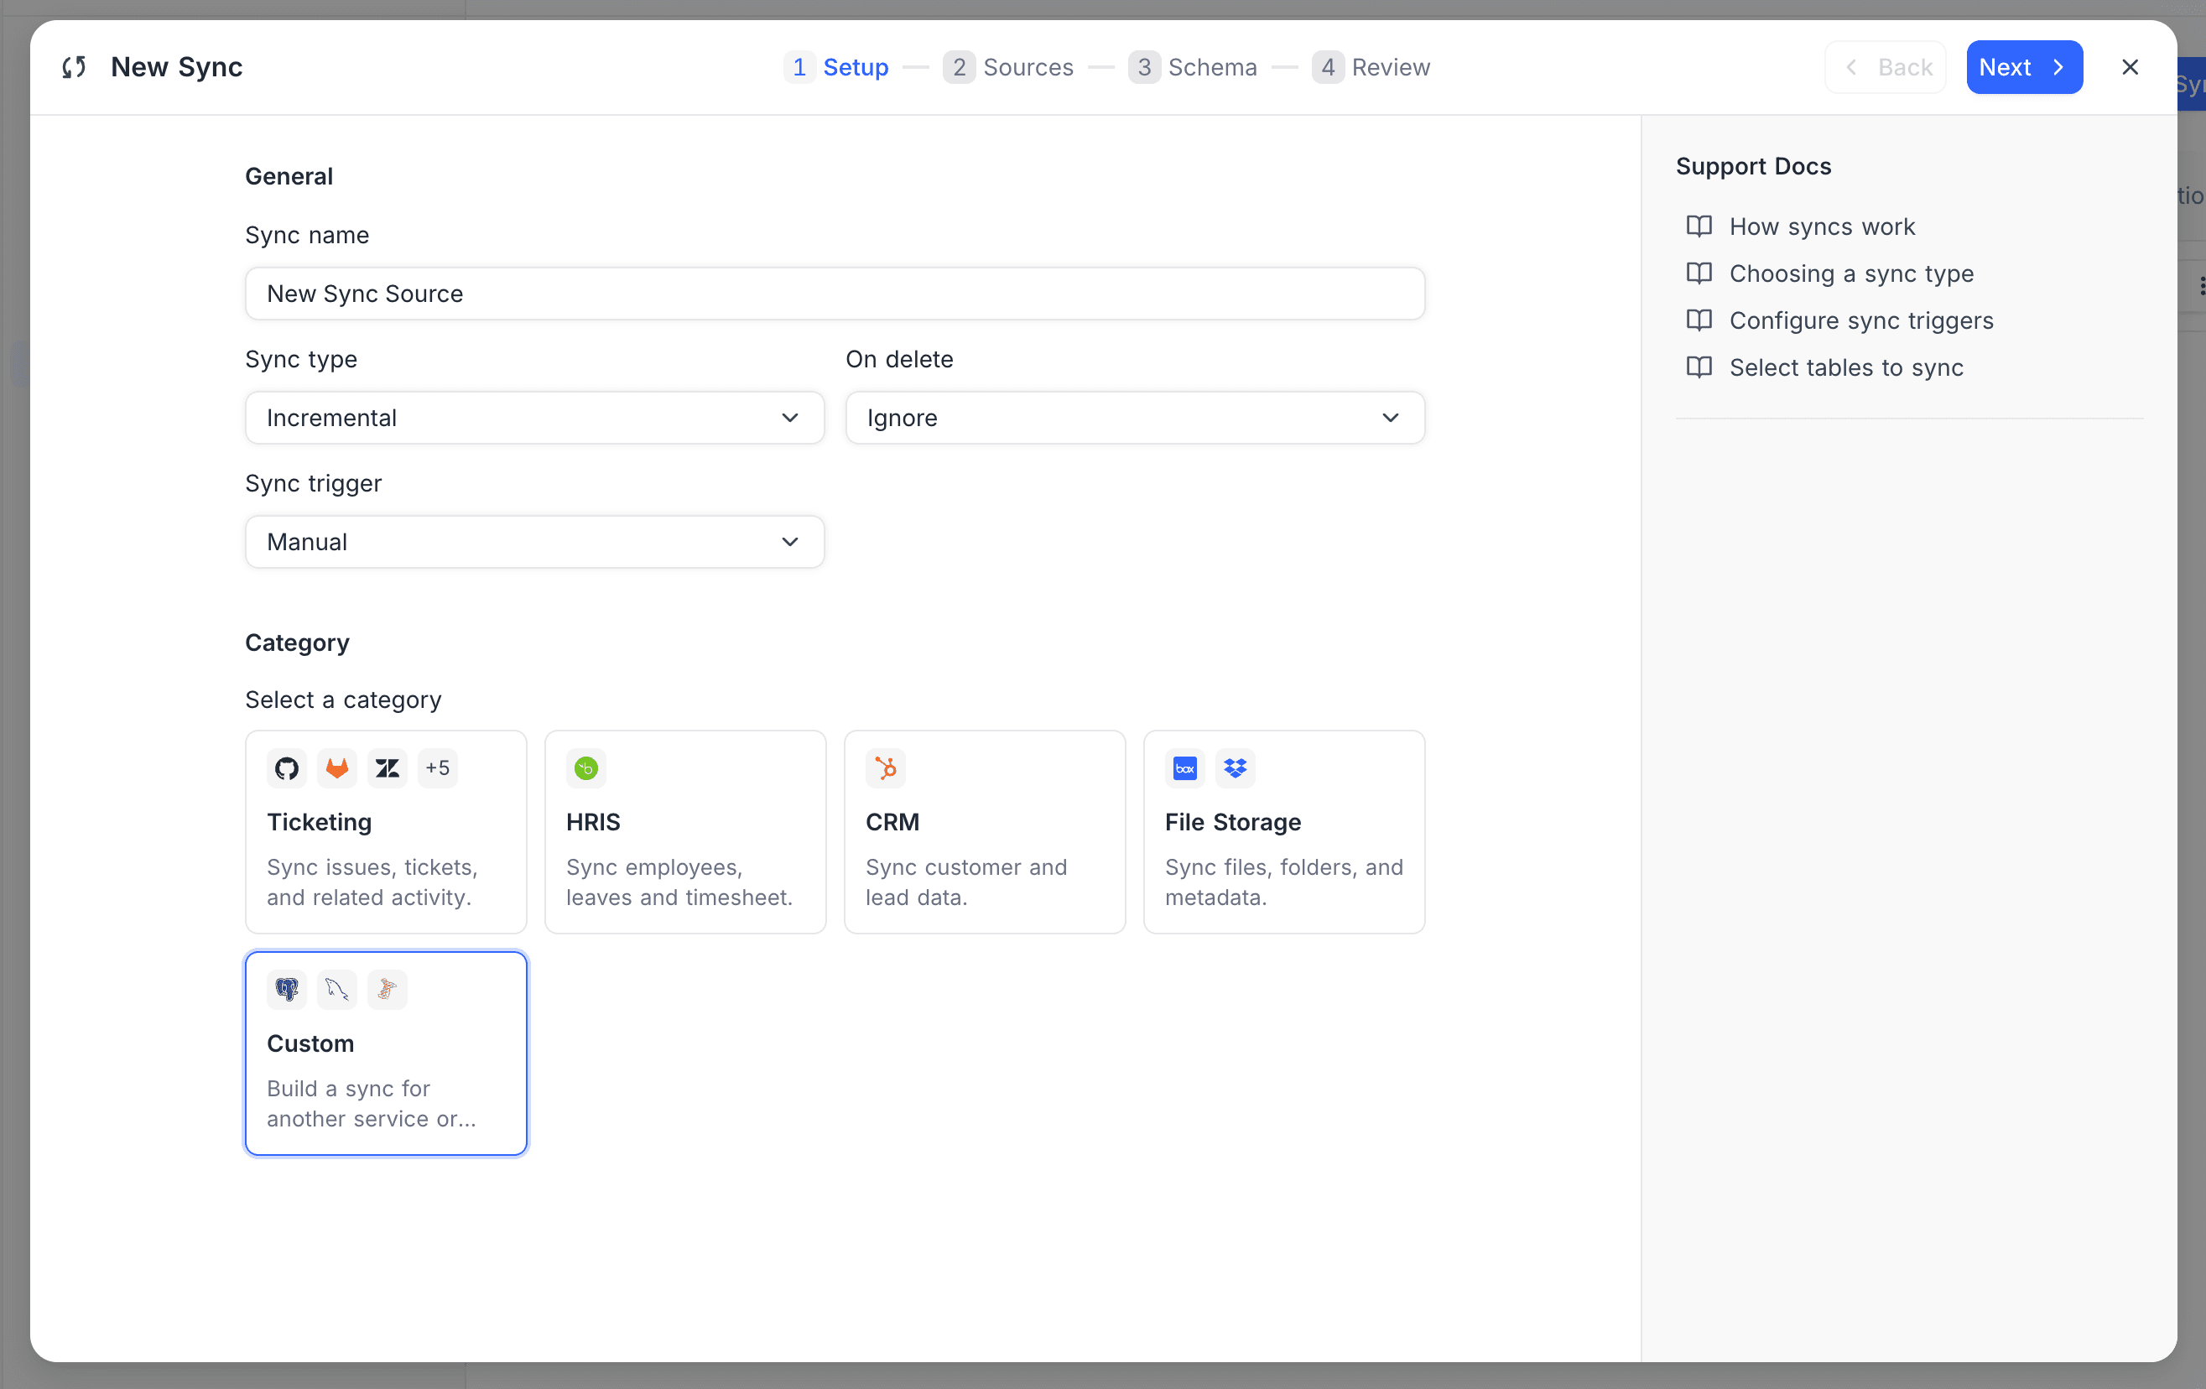Viewport: 2206px width, 1389px height.
Task: Click the Next button
Action: click(2025, 67)
